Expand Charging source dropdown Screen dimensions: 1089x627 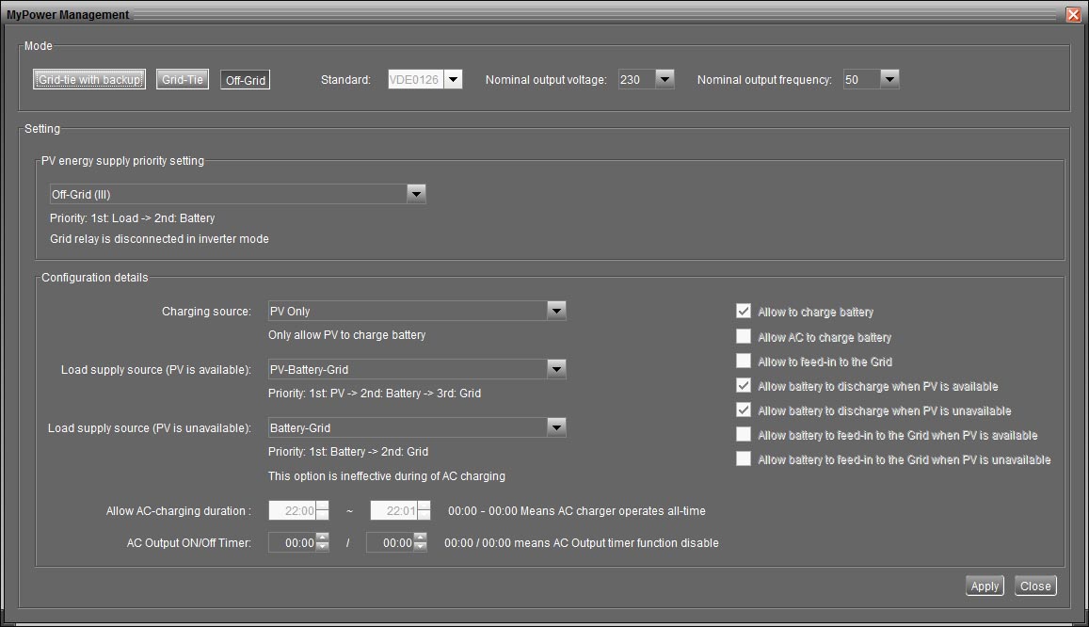pos(556,311)
